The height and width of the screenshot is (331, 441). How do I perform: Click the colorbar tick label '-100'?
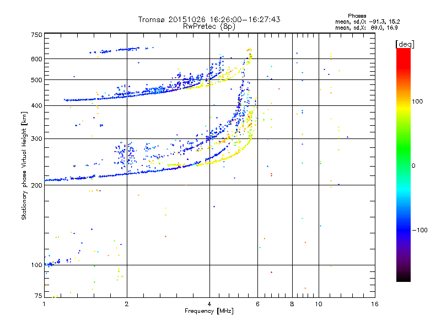(420, 230)
